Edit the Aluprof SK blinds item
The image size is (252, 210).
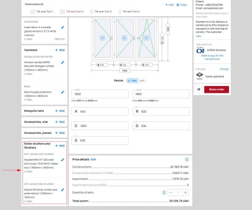point(63,190)
